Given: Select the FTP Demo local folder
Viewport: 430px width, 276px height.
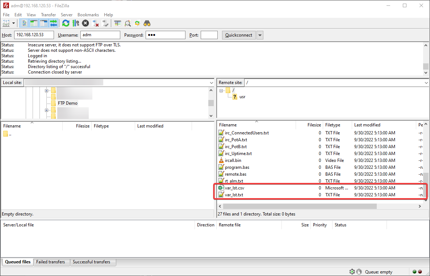Looking at the screenshot, I should 68,103.
